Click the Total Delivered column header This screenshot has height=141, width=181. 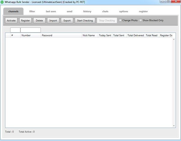point(135,35)
